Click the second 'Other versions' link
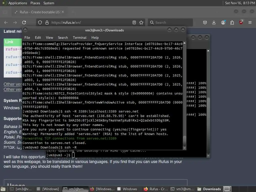The height and width of the screenshot is (192, 256). point(12,89)
